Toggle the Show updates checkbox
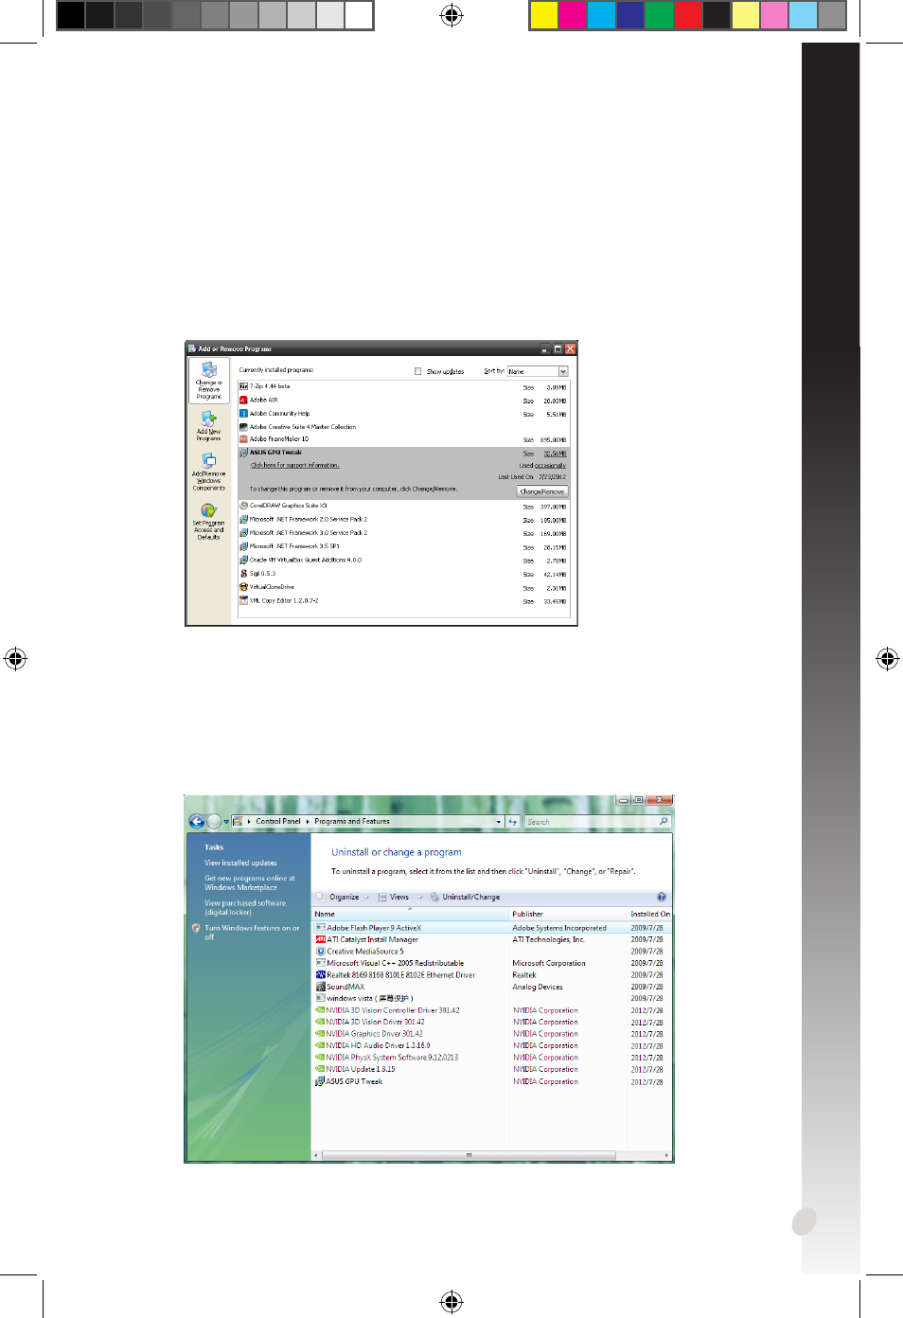 tap(417, 371)
